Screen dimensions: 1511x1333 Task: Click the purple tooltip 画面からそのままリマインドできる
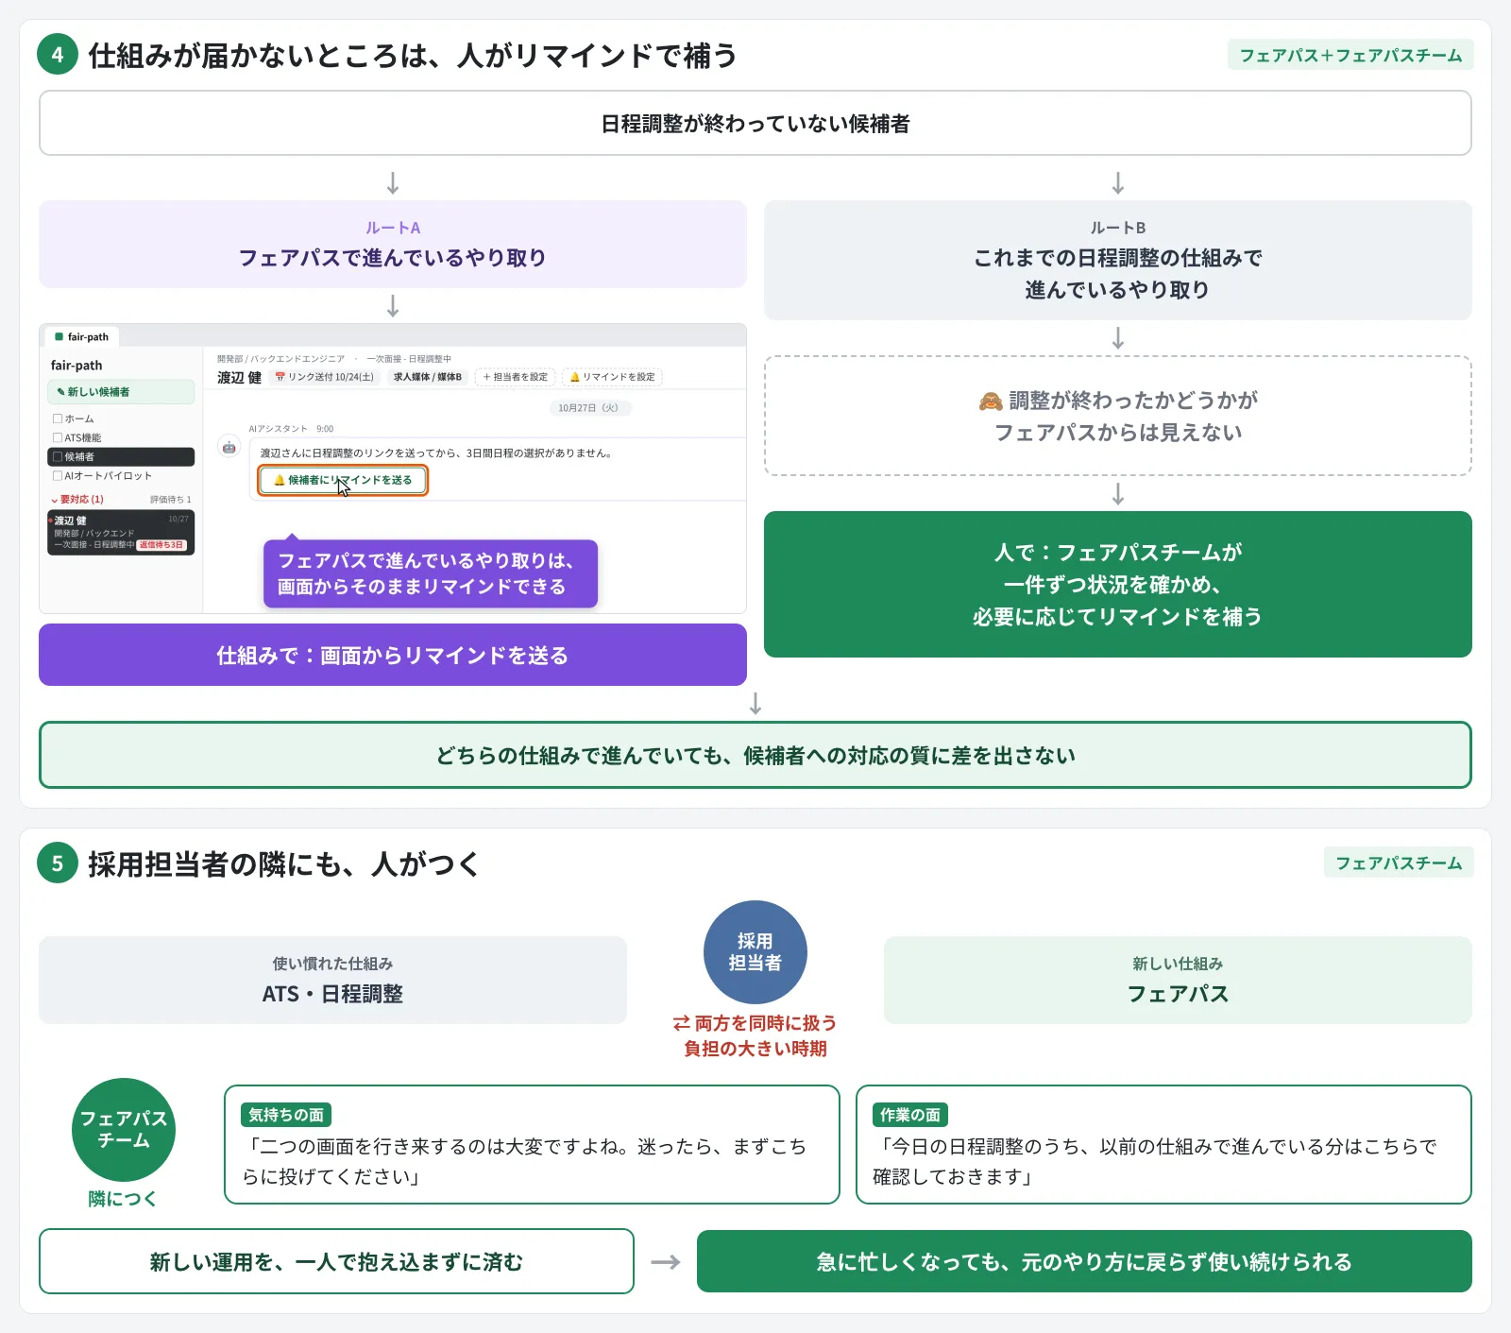click(x=431, y=573)
